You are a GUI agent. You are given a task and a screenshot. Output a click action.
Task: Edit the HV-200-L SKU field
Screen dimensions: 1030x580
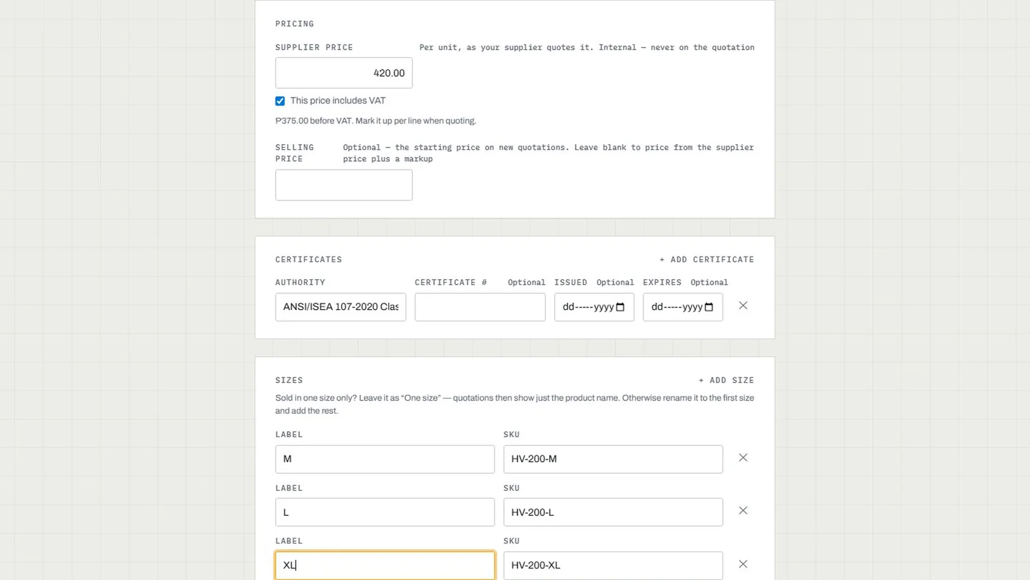pyautogui.click(x=613, y=512)
